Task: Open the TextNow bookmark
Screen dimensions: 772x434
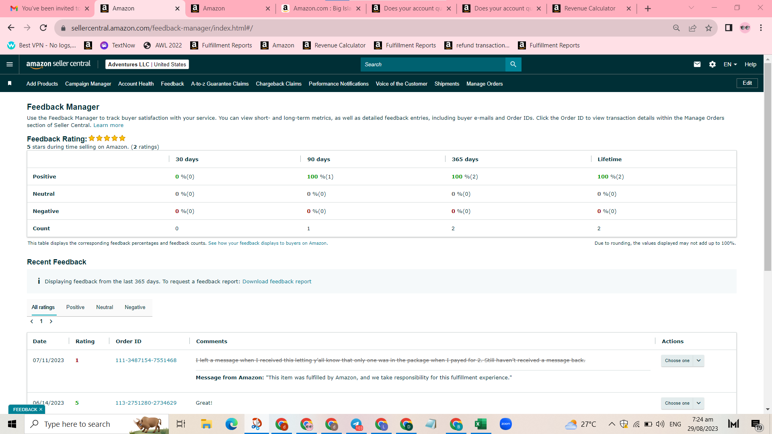Action: [x=117, y=45]
